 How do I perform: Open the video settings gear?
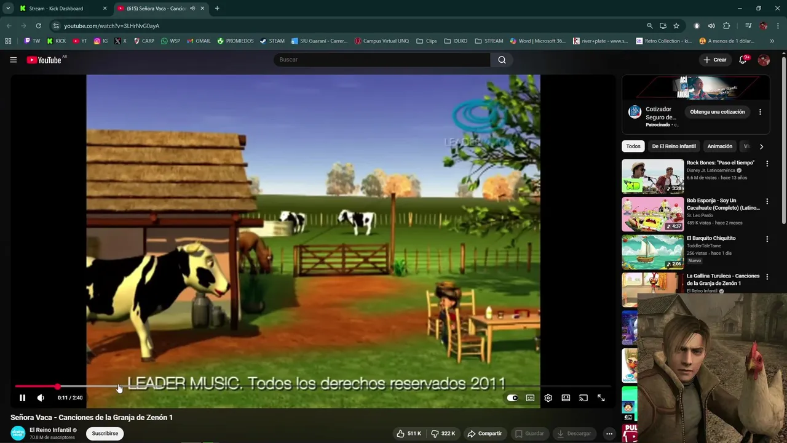coord(548,398)
